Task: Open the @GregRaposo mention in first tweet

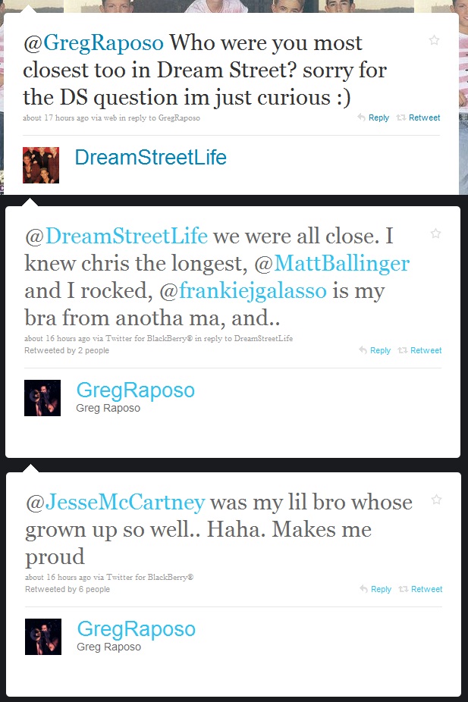Action: [93, 43]
